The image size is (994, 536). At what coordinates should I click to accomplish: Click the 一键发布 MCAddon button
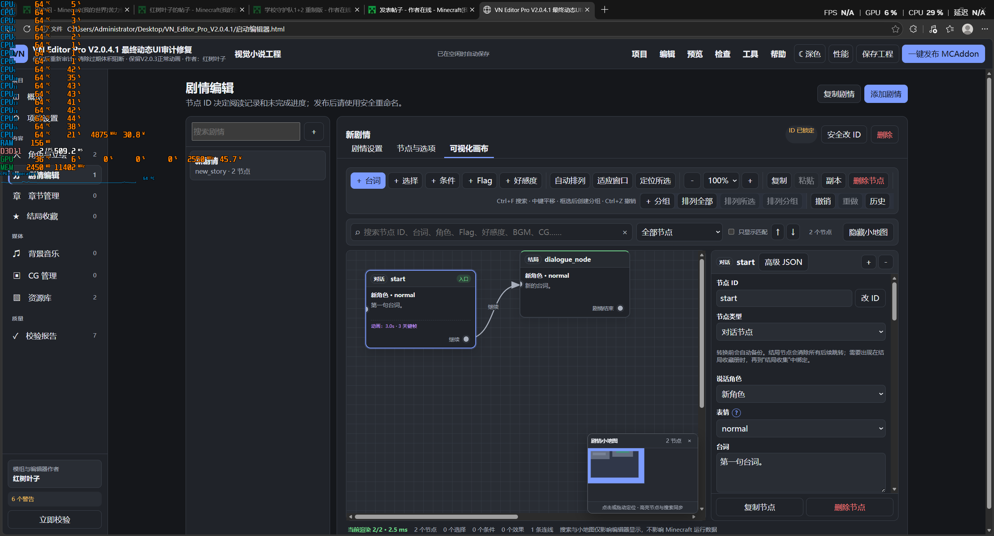[x=943, y=54]
